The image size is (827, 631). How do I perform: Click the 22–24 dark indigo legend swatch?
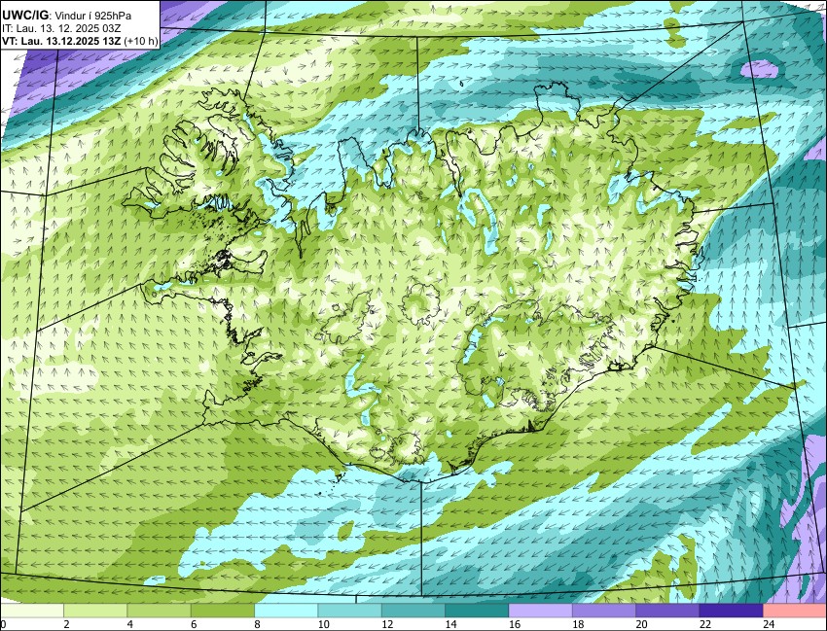731,611
